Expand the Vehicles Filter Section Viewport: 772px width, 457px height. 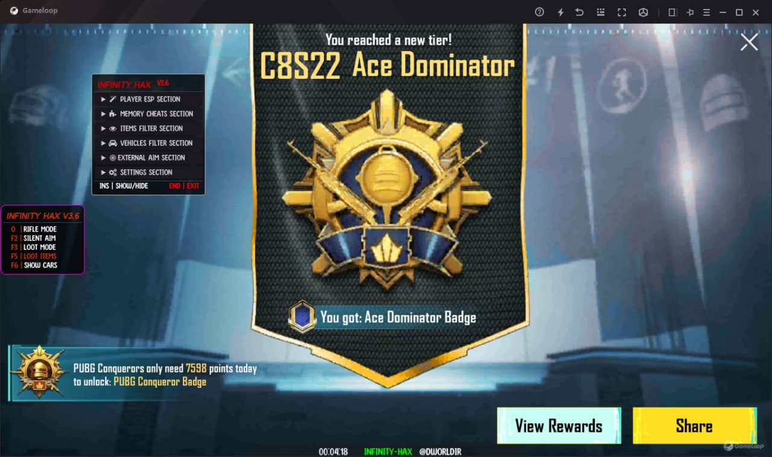pos(148,143)
